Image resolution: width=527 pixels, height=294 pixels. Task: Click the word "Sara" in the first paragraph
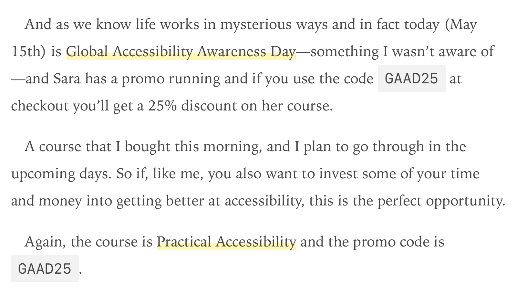point(67,79)
